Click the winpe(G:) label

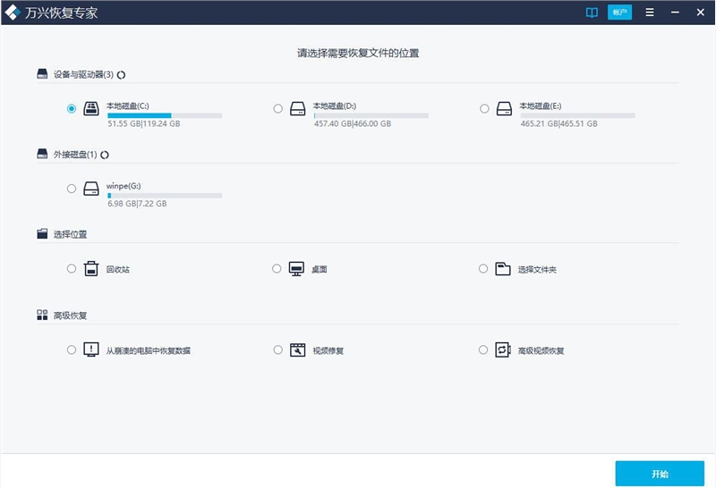coord(124,186)
